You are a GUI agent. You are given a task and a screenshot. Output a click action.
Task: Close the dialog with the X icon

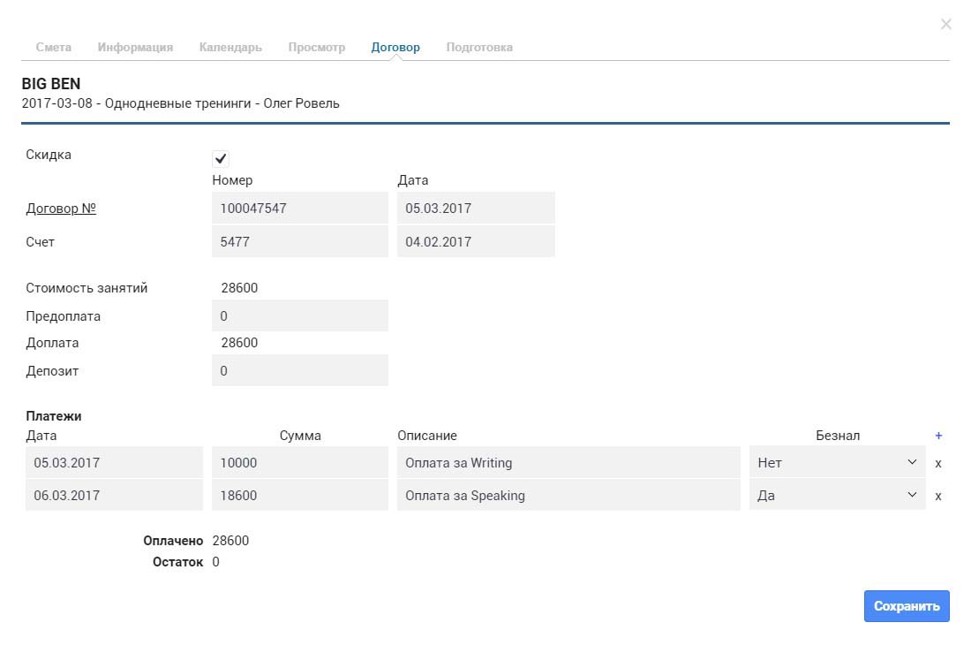945,24
